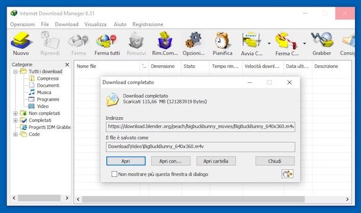Click the Rimuovi toolbar icon

136,40
